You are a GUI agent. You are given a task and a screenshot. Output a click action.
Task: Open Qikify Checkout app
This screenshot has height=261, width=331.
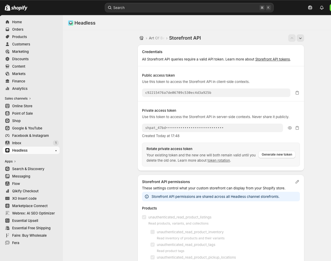[x=31, y=191]
